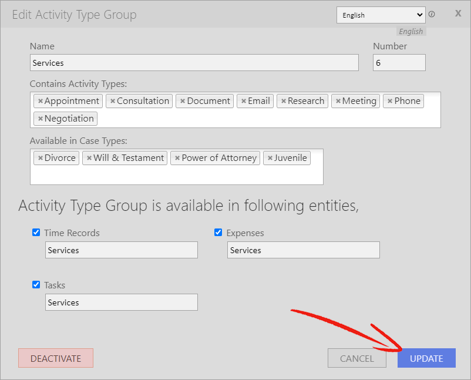
Task: Remove the Consultation activity type tag
Action: [113, 101]
